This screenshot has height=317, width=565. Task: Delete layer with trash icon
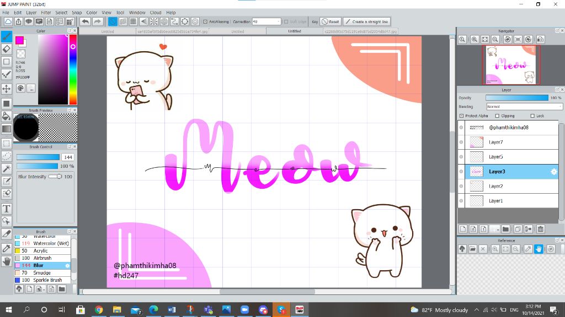click(541, 229)
